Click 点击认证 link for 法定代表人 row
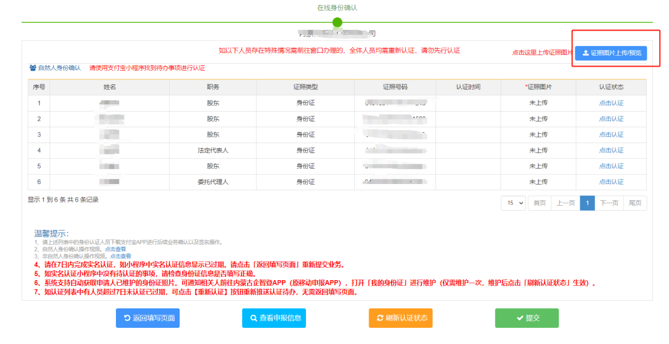669x344 pixels. 611,150
